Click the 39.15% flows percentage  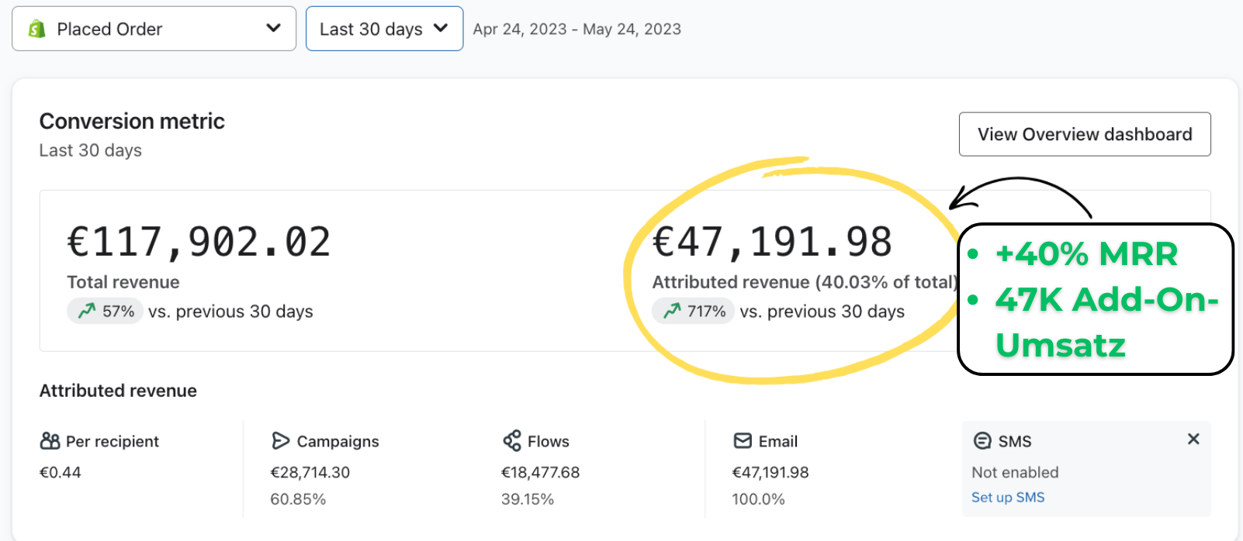[x=528, y=499]
